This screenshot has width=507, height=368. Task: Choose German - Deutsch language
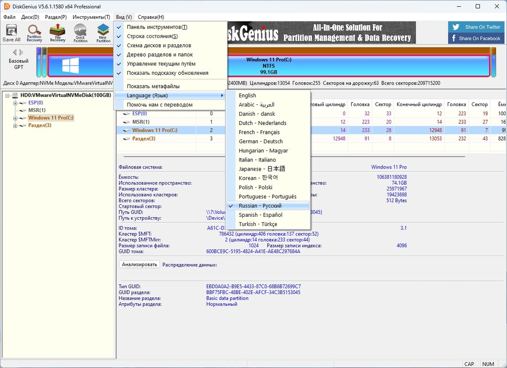[268, 142]
